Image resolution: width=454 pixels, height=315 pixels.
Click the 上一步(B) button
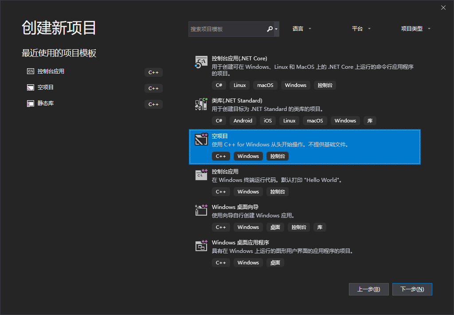pos(368,289)
